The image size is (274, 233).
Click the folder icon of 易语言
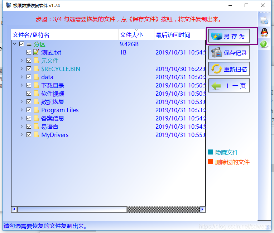point(36,126)
